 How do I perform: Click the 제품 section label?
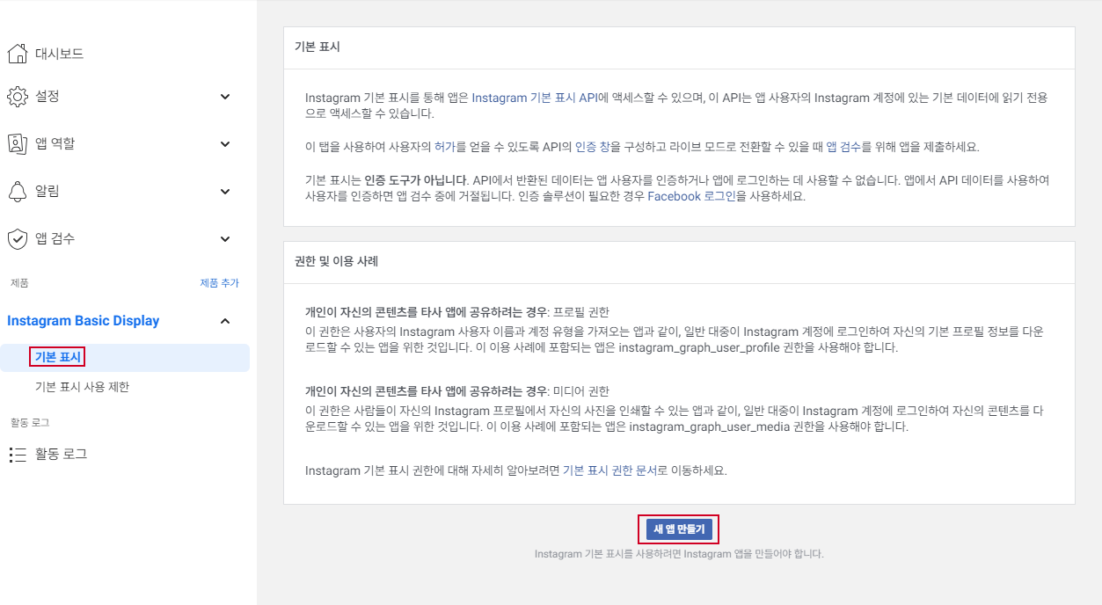coord(19,283)
